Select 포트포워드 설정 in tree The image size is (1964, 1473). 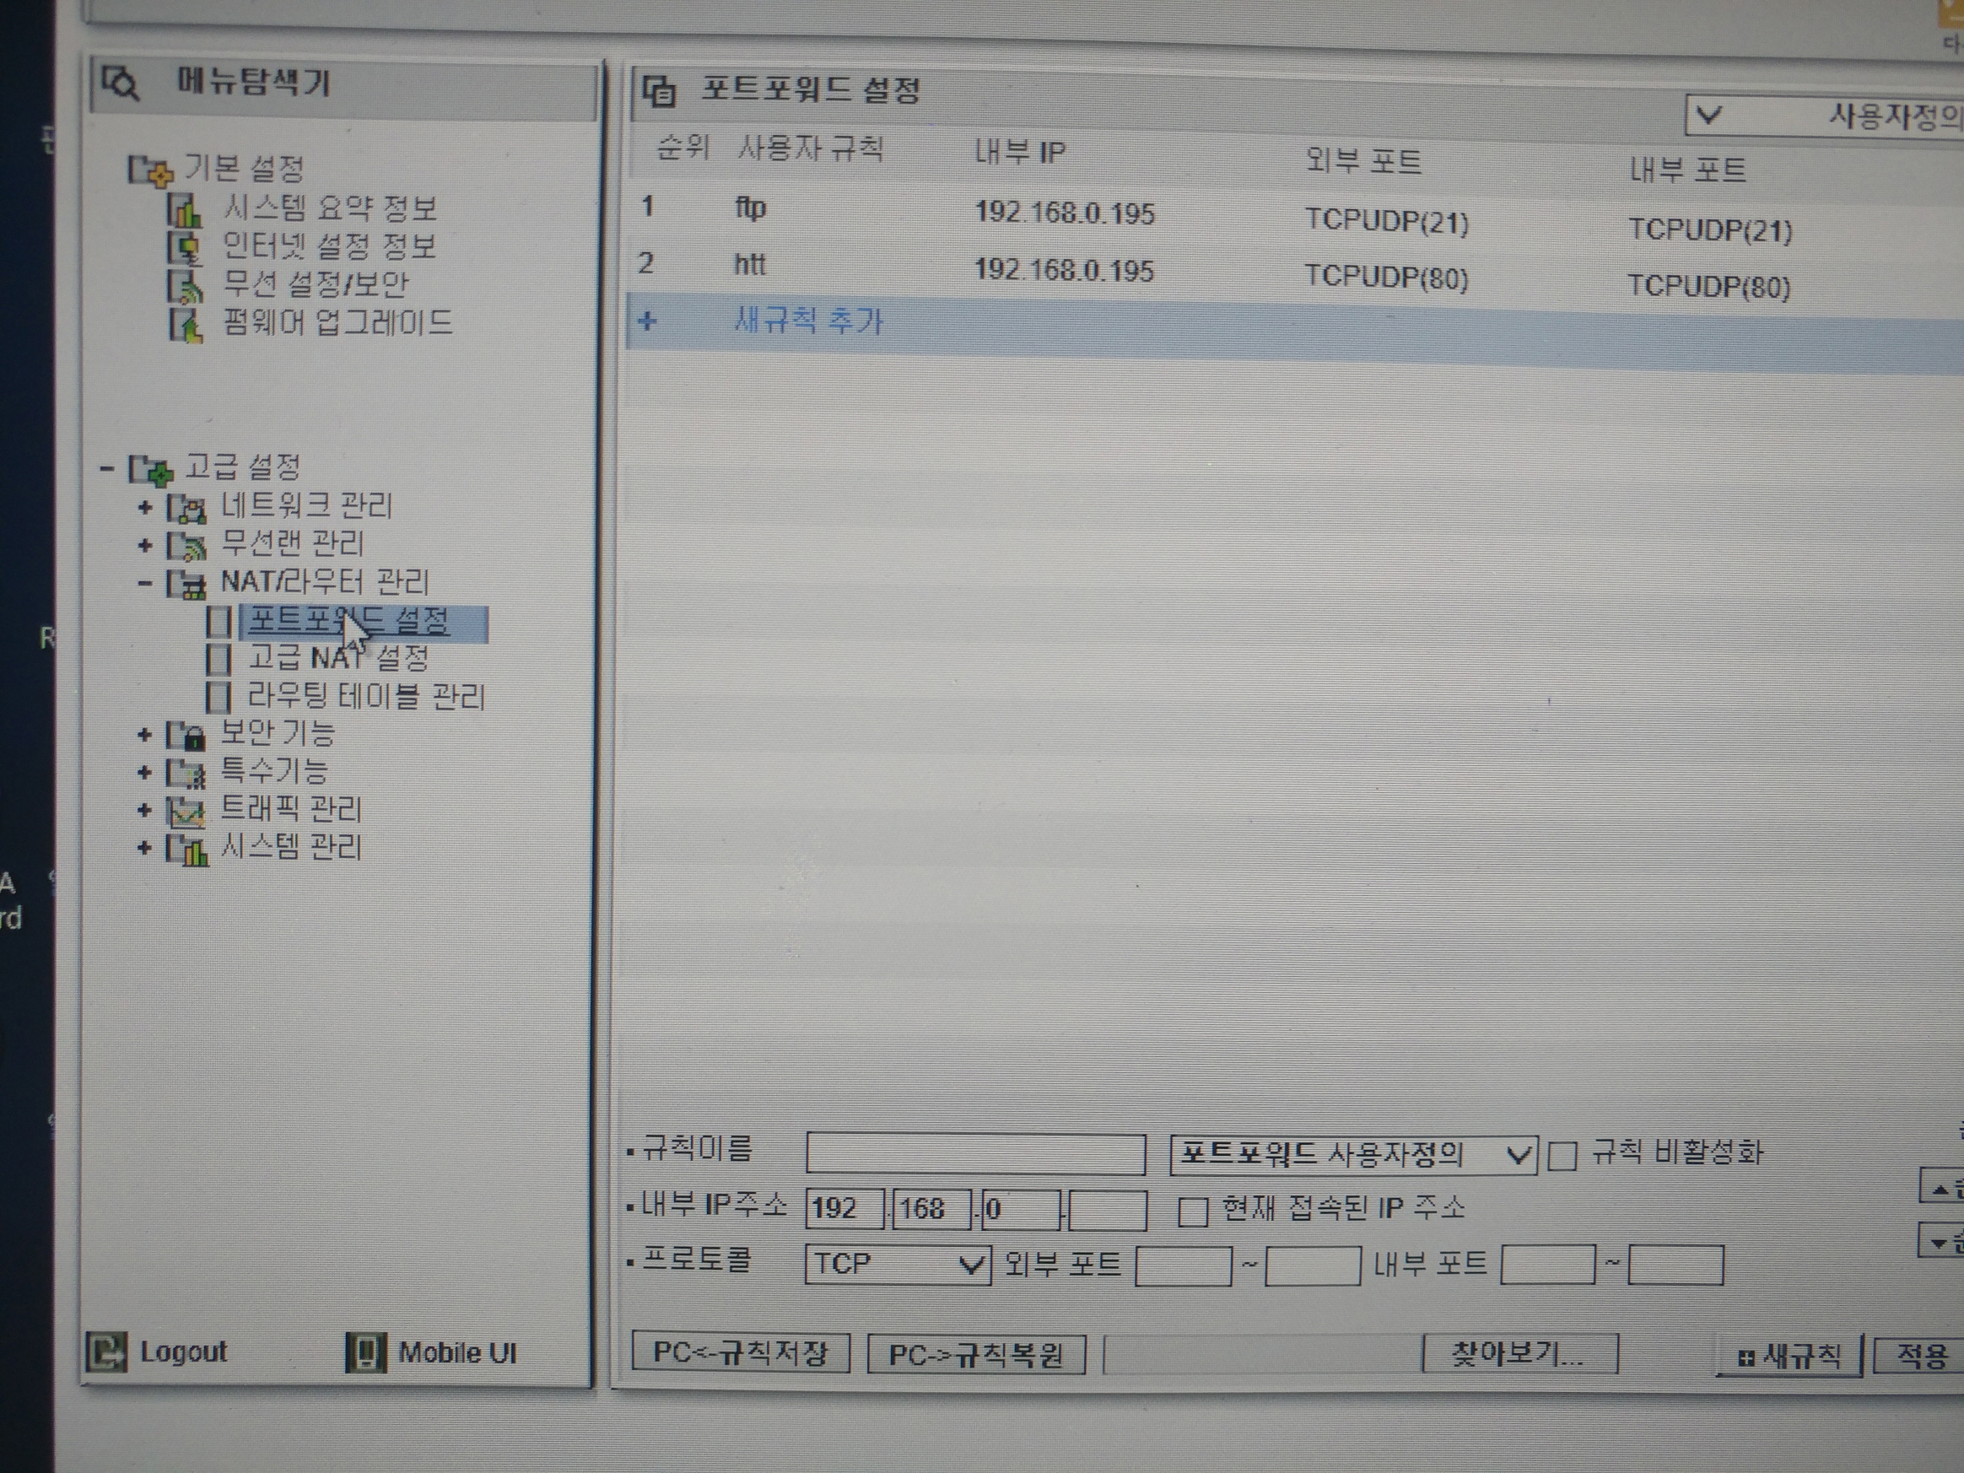(348, 621)
